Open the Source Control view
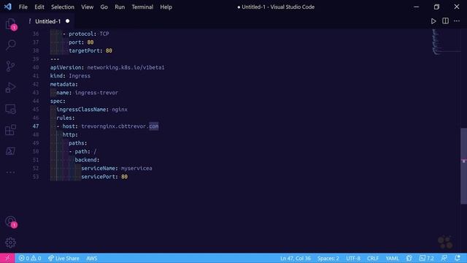 (x=11, y=66)
